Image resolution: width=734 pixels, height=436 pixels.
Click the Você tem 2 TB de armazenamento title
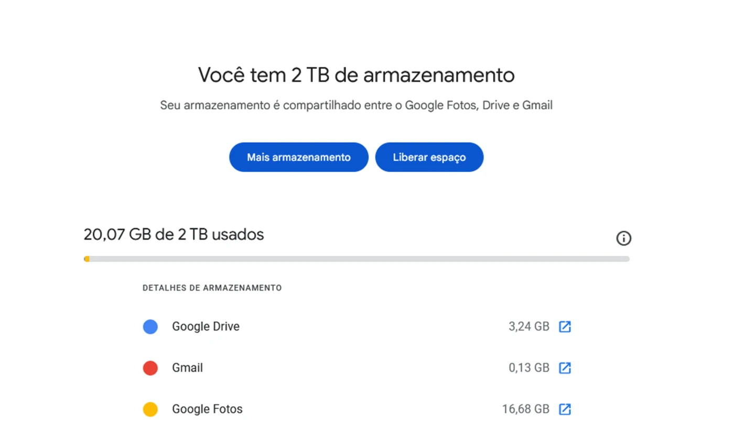[357, 75]
